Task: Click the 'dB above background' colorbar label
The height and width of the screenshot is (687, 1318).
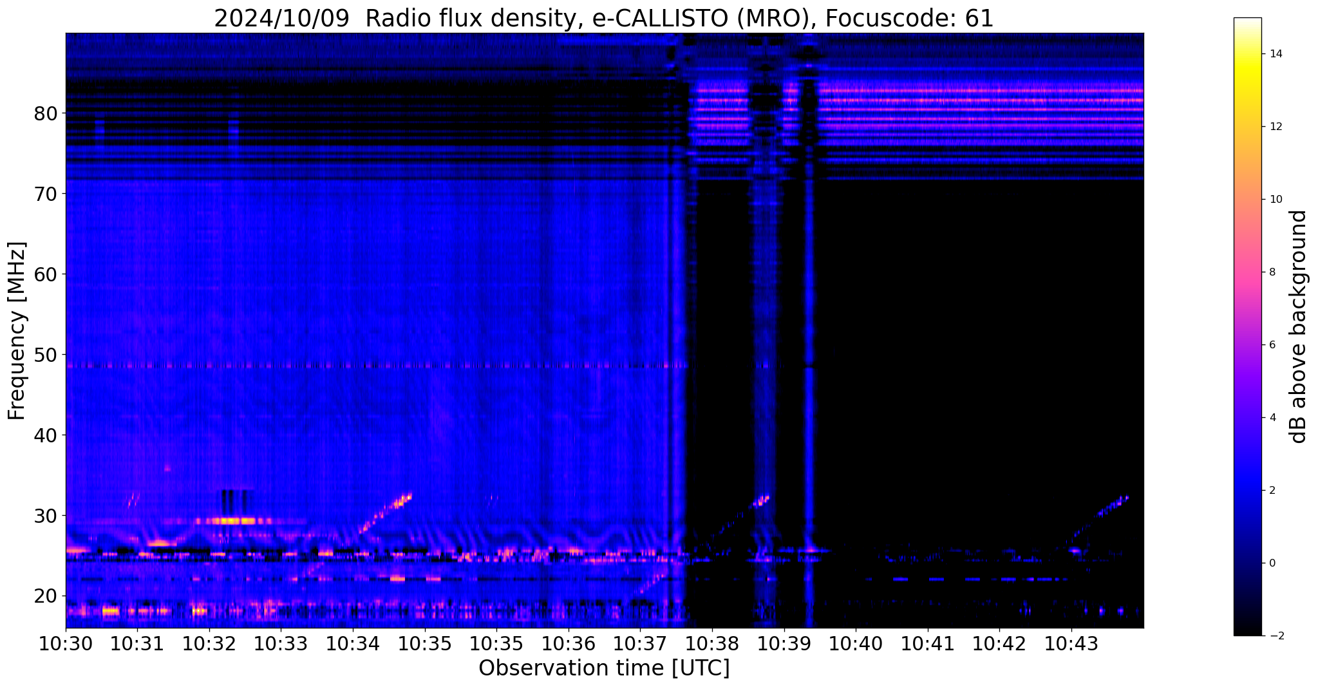Action: [1299, 326]
